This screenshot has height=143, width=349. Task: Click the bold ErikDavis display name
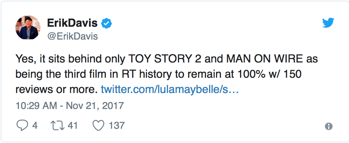point(73,24)
